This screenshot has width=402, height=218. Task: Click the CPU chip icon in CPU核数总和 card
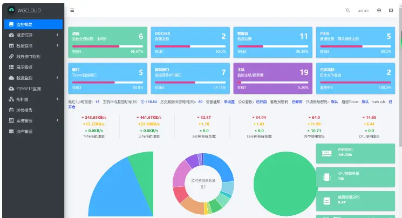(x=326, y=177)
